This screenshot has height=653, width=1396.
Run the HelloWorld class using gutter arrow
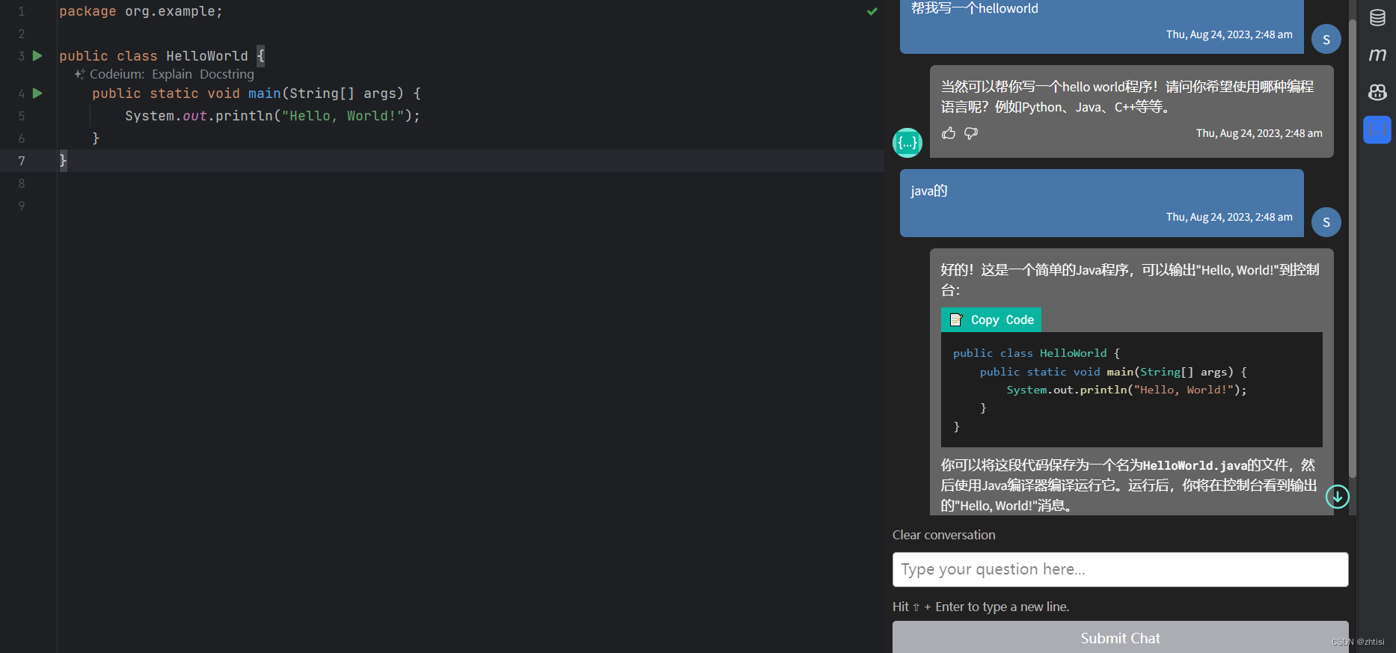click(37, 56)
